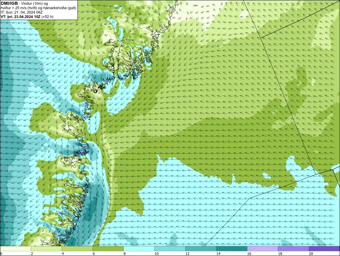This screenshot has height=256, width=340.
Task: Click the 12–14 m/s teal legend swatch
Action: [x=201, y=249]
